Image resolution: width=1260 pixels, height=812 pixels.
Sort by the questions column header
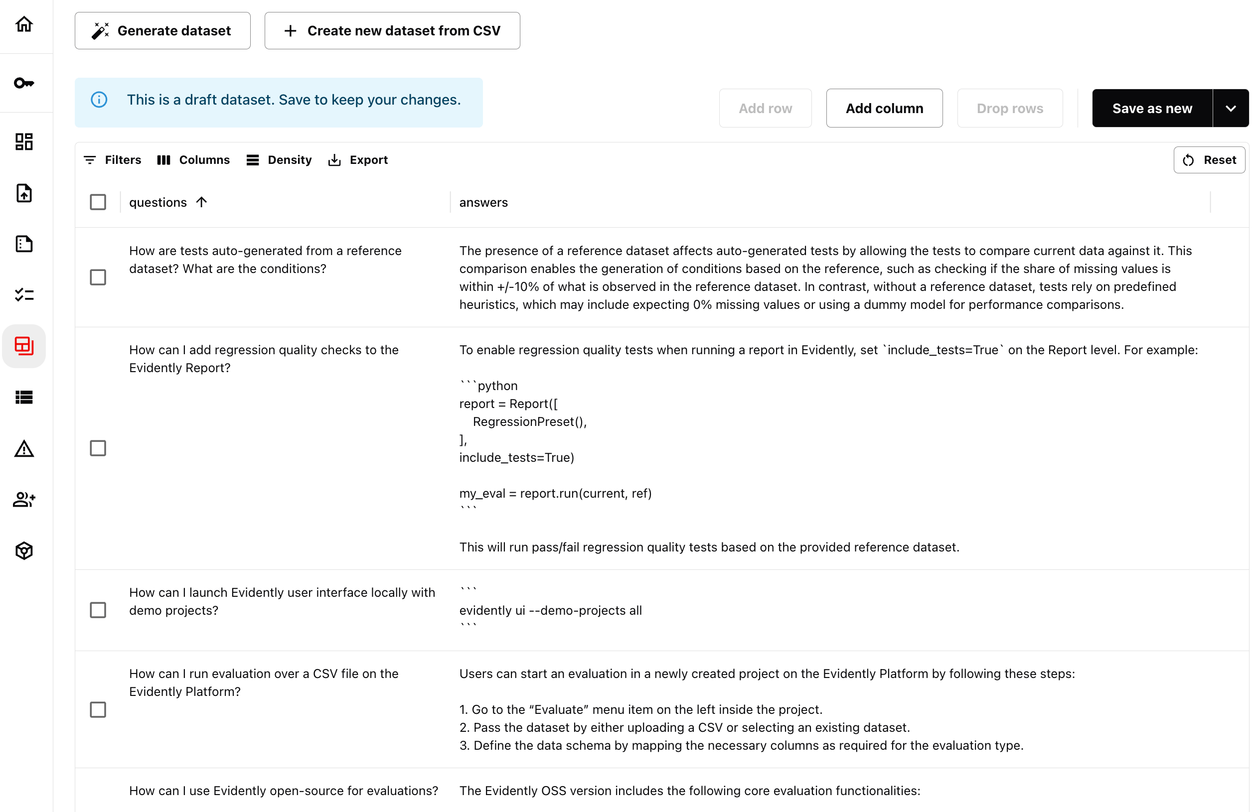[158, 202]
